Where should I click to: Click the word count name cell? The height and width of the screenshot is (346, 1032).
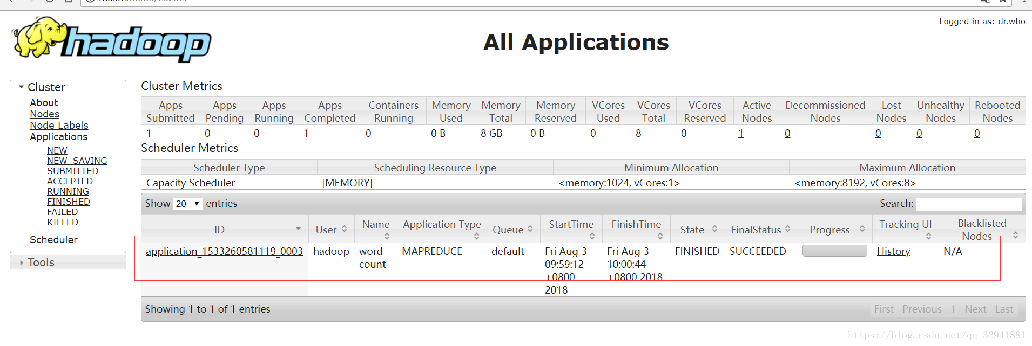pos(373,258)
